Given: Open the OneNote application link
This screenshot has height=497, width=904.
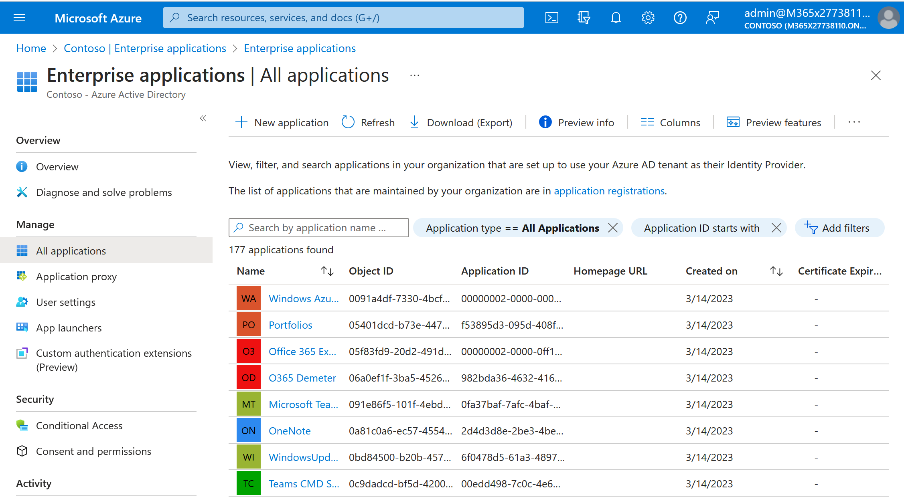Looking at the screenshot, I should tap(289, 431).
